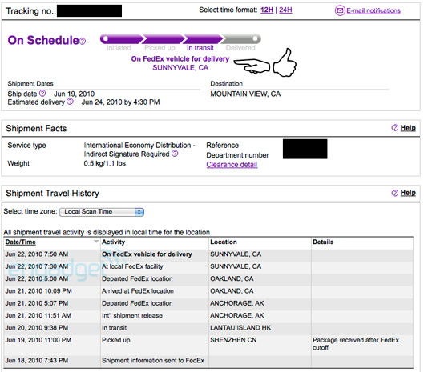Click the Jun 21, 2010 5:07 PM entry
This screenshot has width=424, height=372.
click(37, 303)
